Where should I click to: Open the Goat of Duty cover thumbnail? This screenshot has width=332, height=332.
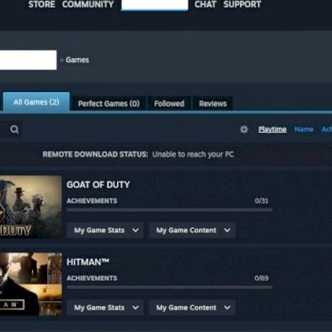pyautogui.click(x=31, y=207)
